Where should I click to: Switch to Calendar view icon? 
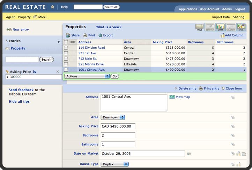point(230,27)
